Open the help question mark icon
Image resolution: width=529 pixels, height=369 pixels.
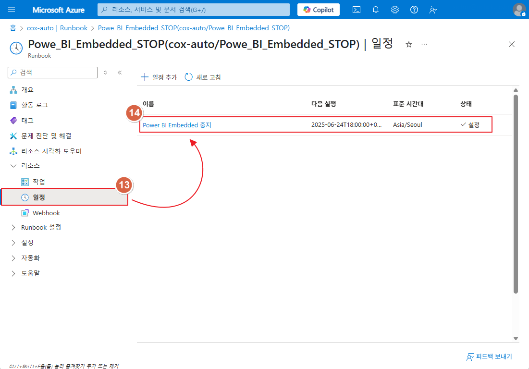tap(414, 10)
